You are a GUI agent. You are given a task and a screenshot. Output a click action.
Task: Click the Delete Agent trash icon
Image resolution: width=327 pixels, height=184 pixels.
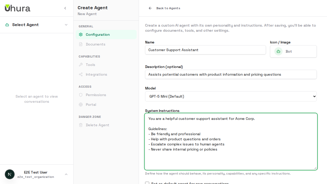tap(81, 125)
